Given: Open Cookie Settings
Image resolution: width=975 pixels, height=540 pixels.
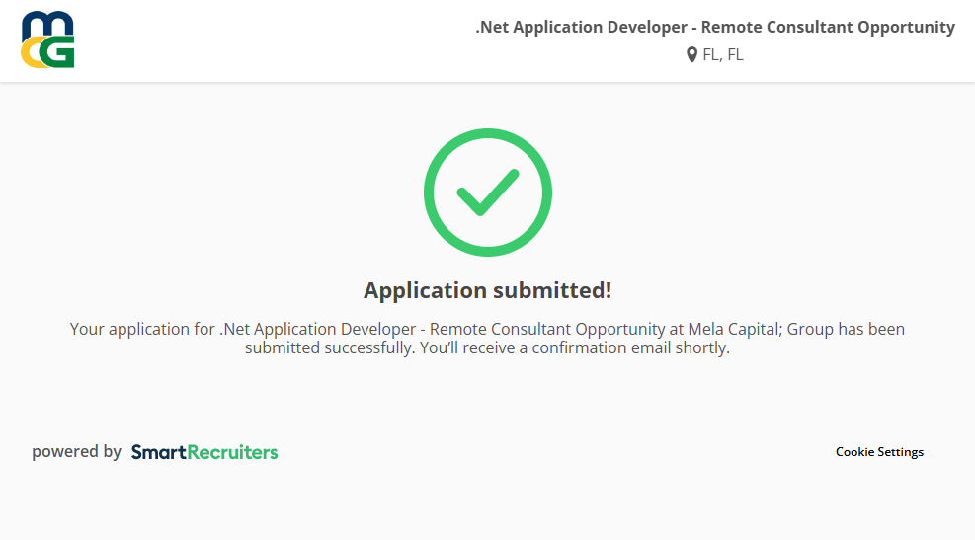Looking at the screenshot, I should 879,452.
